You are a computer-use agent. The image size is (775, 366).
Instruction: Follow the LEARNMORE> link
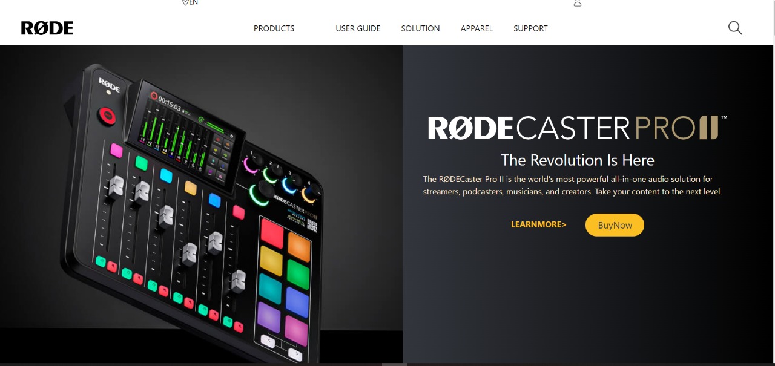(538, 224)
